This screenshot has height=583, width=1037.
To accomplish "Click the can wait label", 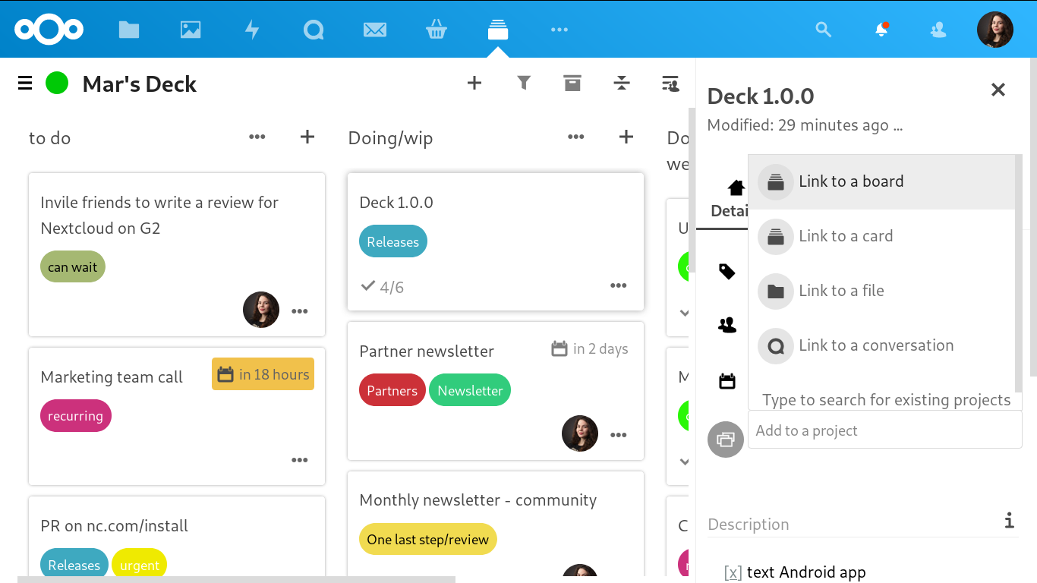I will (x=73, y=267).
